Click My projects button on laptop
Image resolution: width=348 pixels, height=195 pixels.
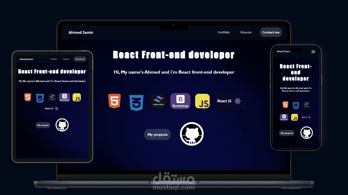(158, 134)
